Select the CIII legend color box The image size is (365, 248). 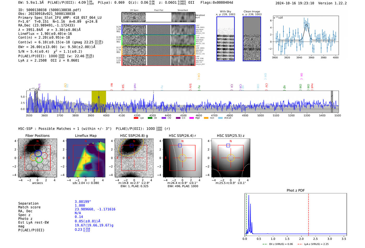tap(178, 118)
